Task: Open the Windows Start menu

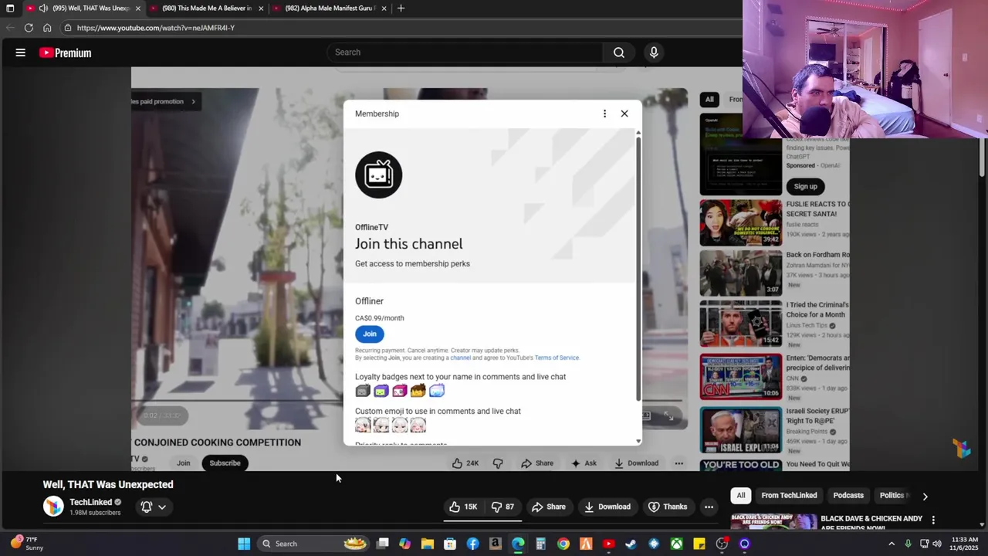Action: 244,544
